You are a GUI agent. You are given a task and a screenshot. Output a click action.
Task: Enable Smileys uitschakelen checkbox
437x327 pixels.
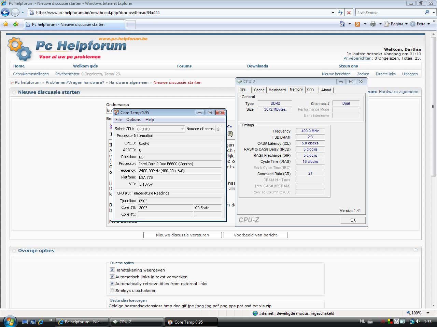click(x=112, y=290)
